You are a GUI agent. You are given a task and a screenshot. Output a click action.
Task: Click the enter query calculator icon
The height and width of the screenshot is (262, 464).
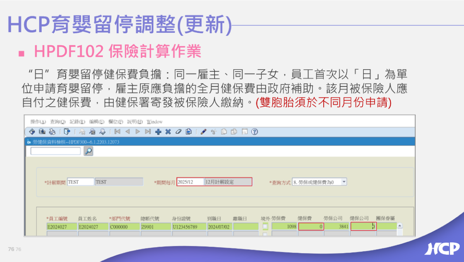click(92, 131)
